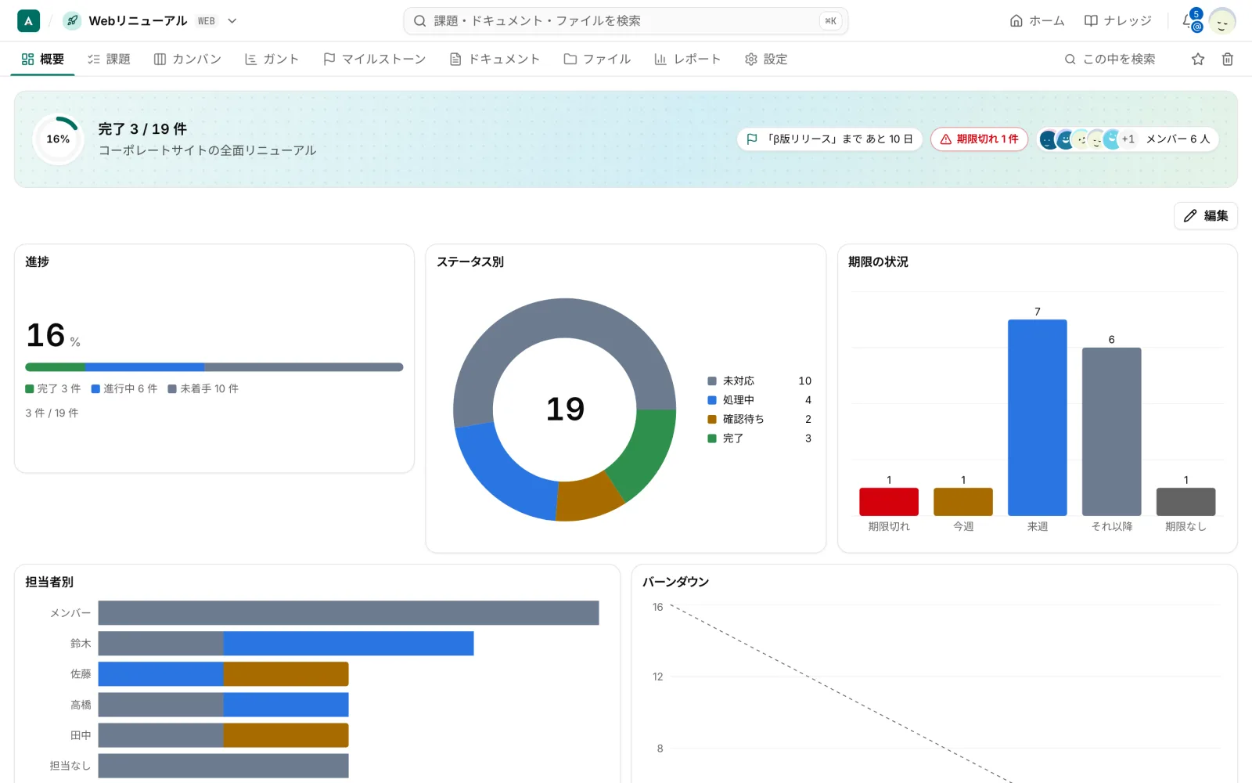Click the 期限なし bar
The height and width of the screenshot is (783, 1252).
[x=1185, y=501]
